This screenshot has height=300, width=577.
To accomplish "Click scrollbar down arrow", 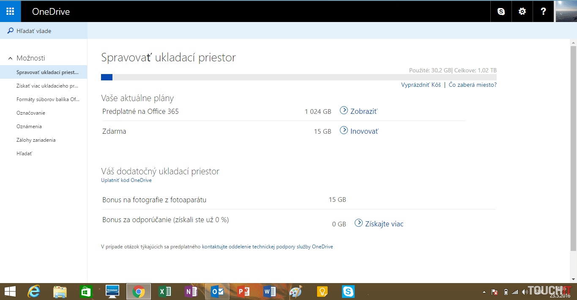I will click(x=574, y=279).
